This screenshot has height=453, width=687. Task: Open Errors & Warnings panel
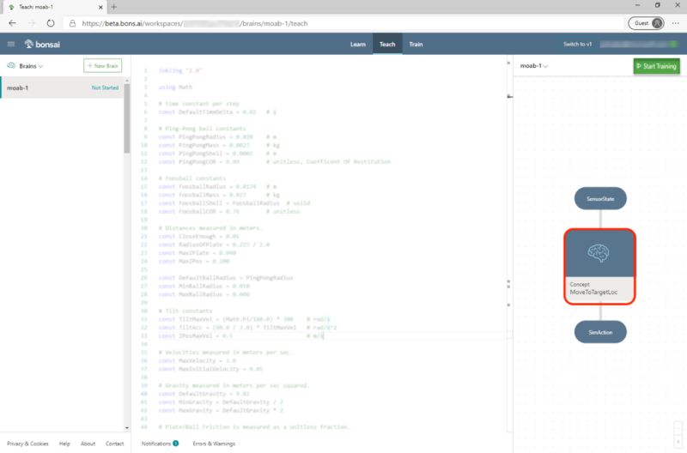coord(214,444)
